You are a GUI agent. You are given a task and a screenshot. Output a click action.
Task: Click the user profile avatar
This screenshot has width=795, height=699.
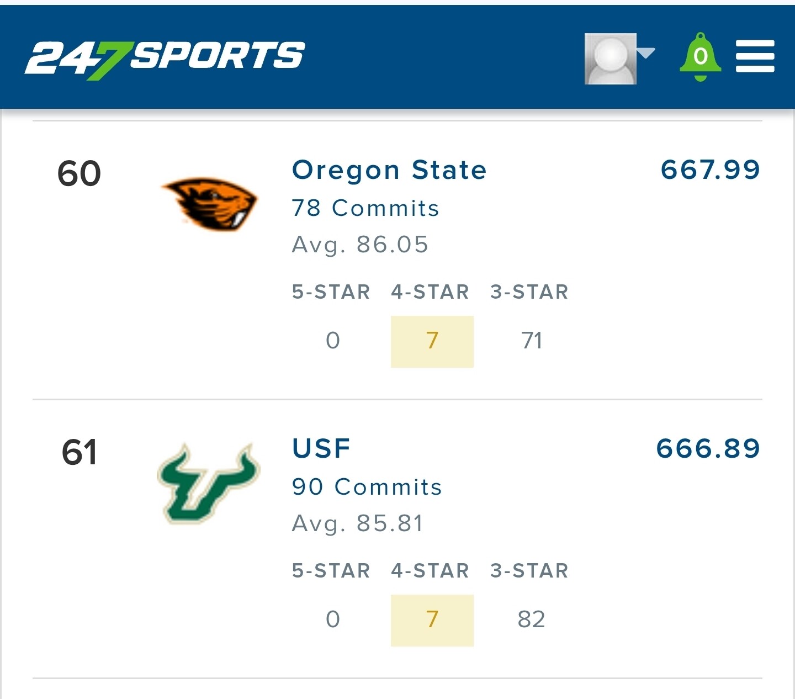click(611, 59)
